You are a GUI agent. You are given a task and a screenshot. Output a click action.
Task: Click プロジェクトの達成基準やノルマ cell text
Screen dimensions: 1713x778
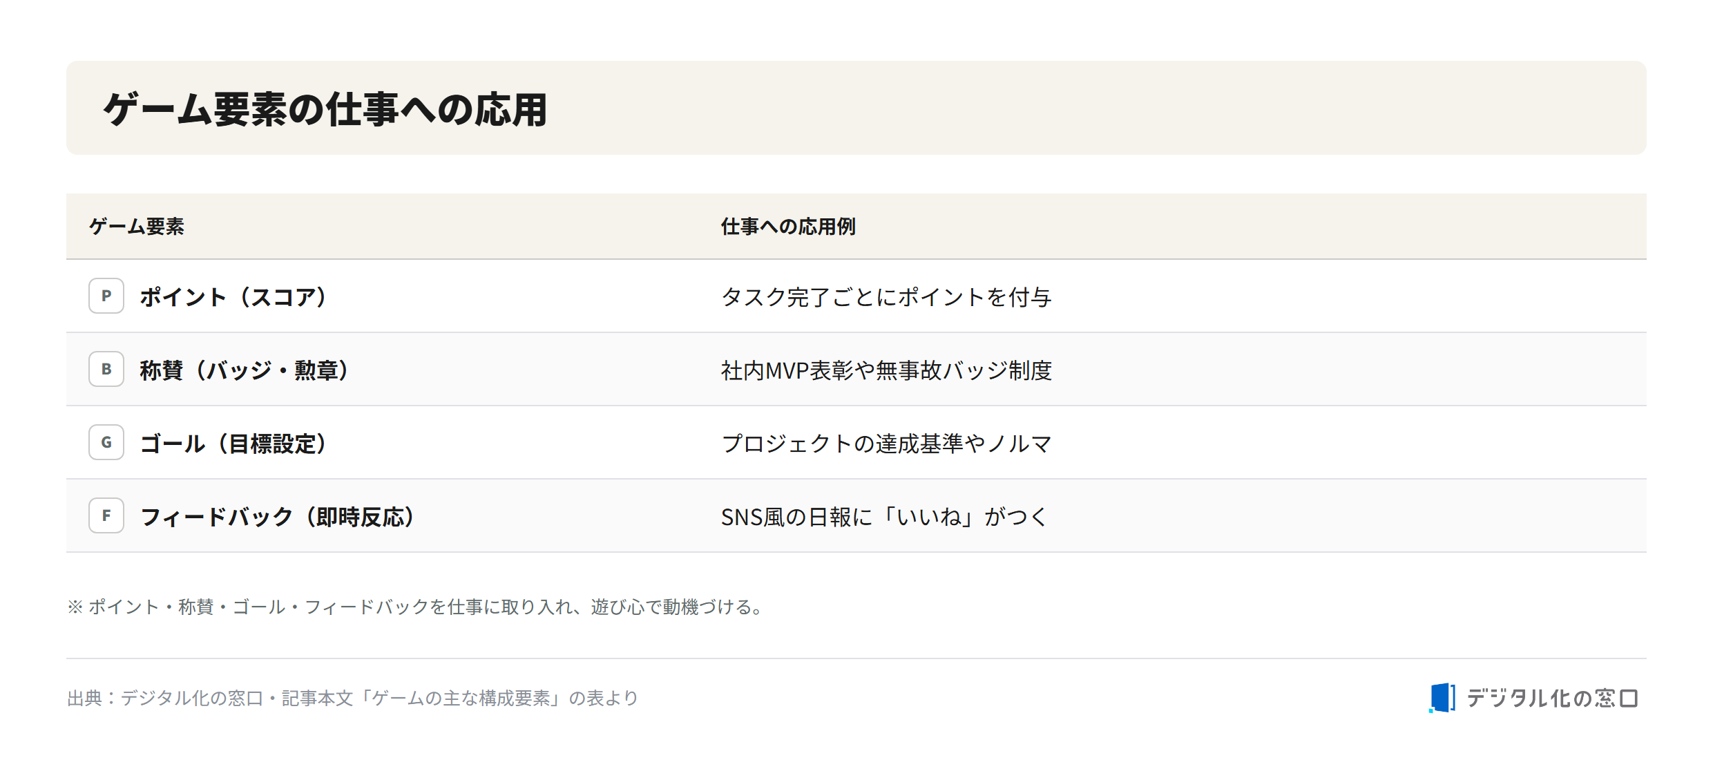tap(886, 444)
